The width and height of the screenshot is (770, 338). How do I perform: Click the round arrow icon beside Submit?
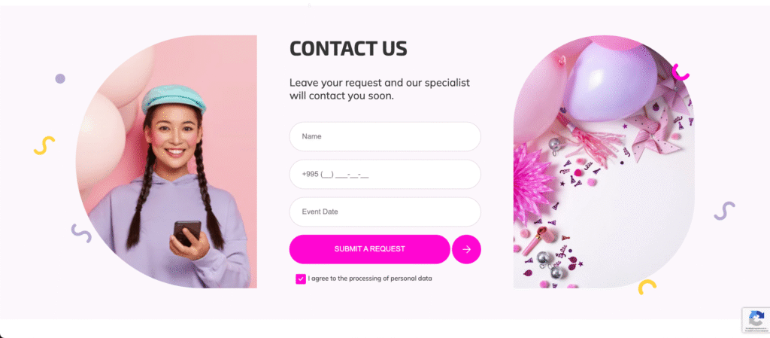(x=466, y=250)
